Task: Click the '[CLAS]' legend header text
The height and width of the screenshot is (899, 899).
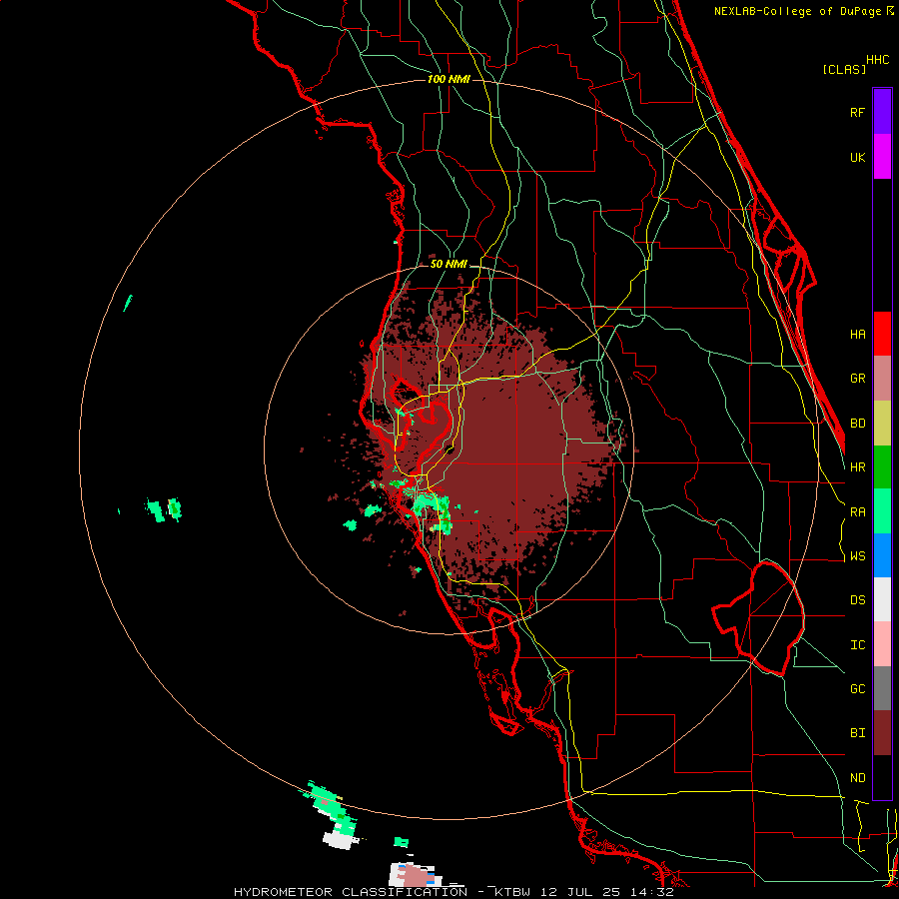Action: point(844,69)
